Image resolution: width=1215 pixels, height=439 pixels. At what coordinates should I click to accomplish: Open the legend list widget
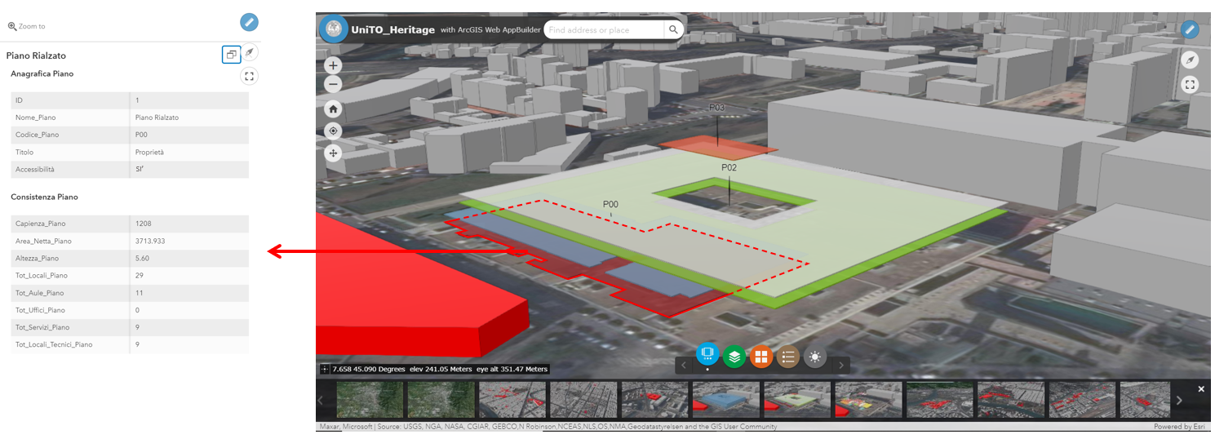point(788,357)
